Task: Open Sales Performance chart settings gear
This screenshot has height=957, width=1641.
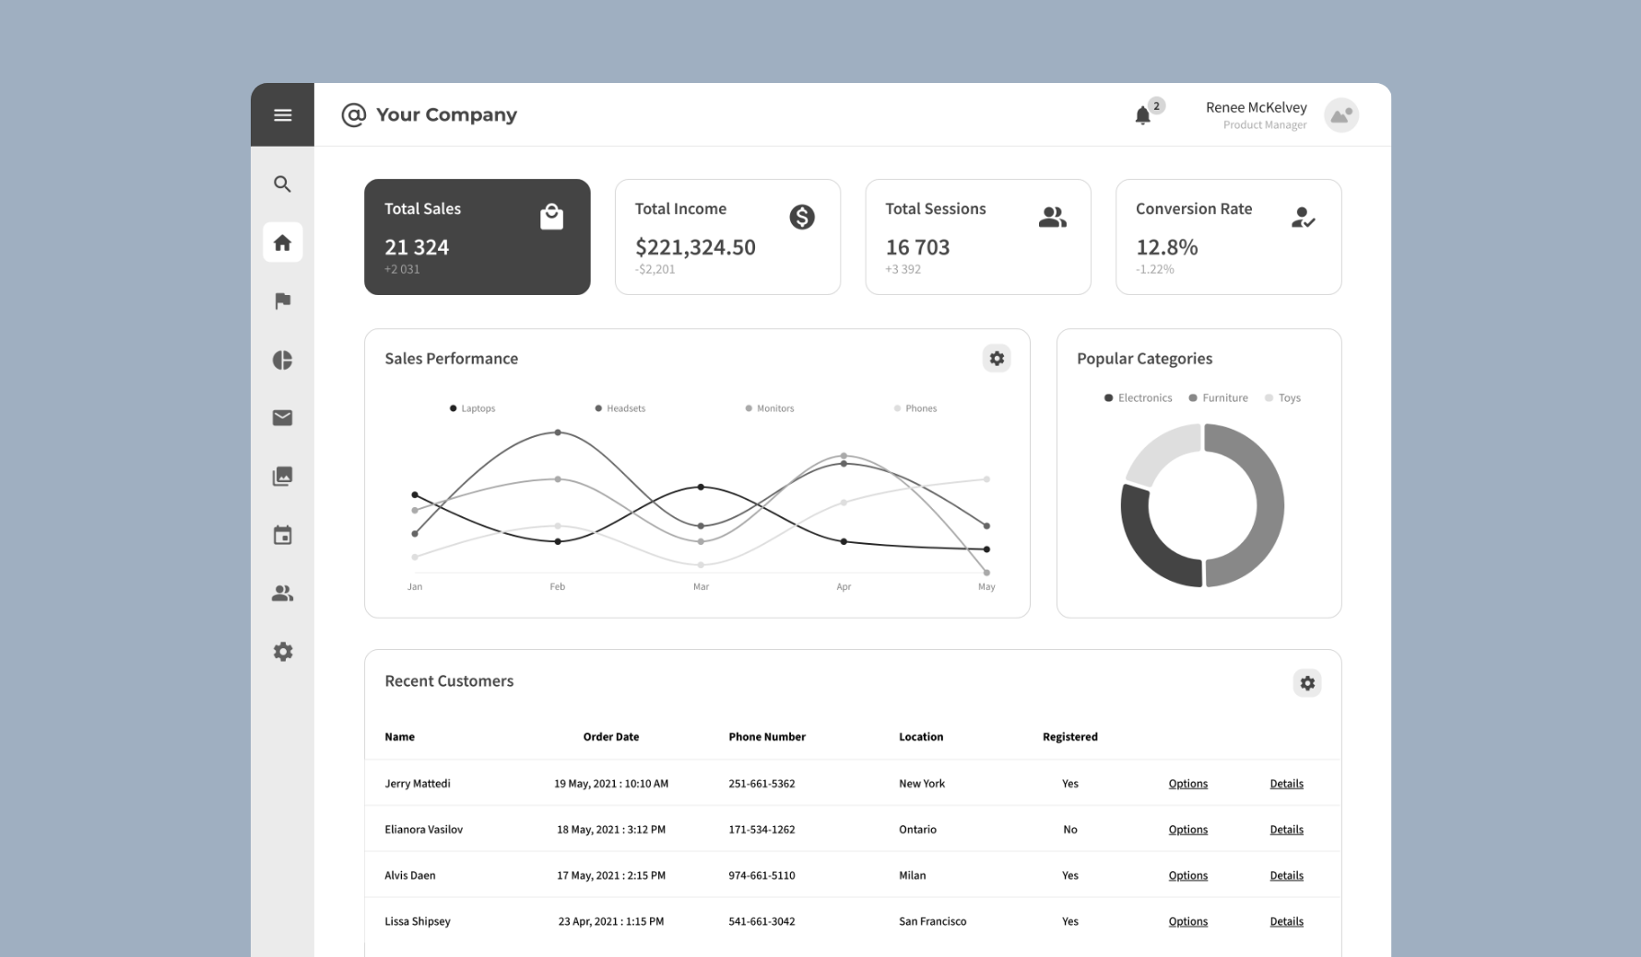Action: 997,358
